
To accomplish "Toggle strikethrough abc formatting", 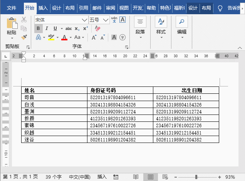I will pos(69,28).
